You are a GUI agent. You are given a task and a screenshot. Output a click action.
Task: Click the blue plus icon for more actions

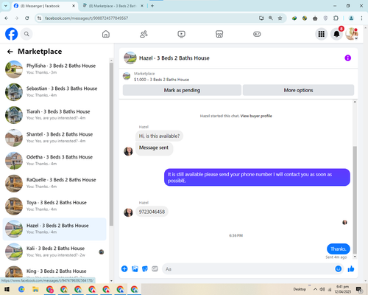124,268
